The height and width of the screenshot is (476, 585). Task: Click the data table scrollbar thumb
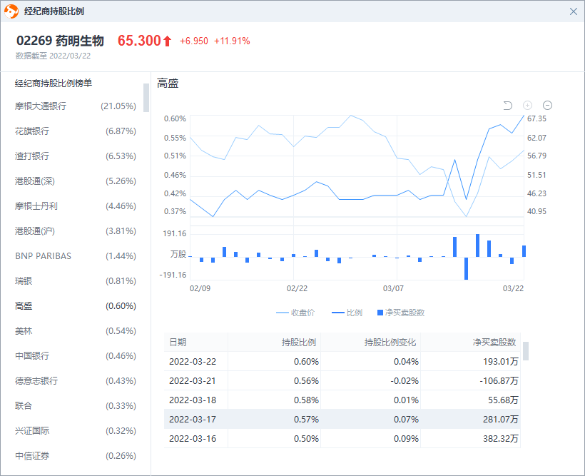click(x=526, y=351)
